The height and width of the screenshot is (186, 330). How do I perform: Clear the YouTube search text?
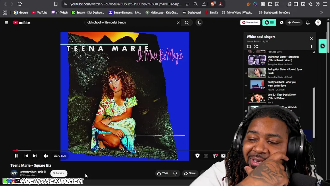point(178,22)
